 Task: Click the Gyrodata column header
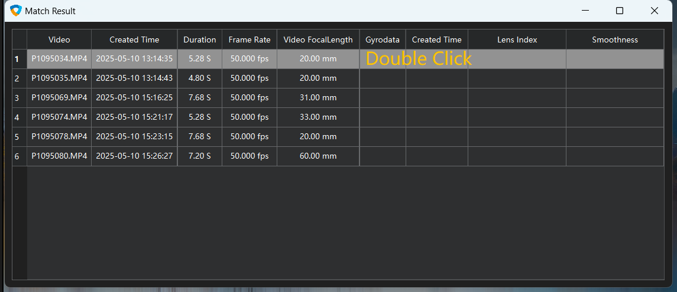[383, 40]
